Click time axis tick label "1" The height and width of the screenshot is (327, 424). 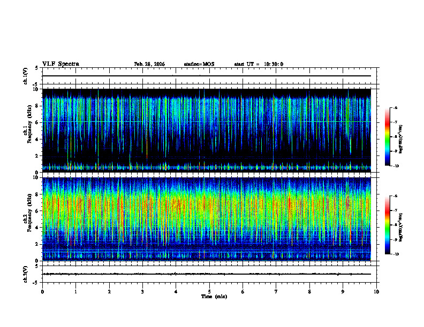coord(75,292)
